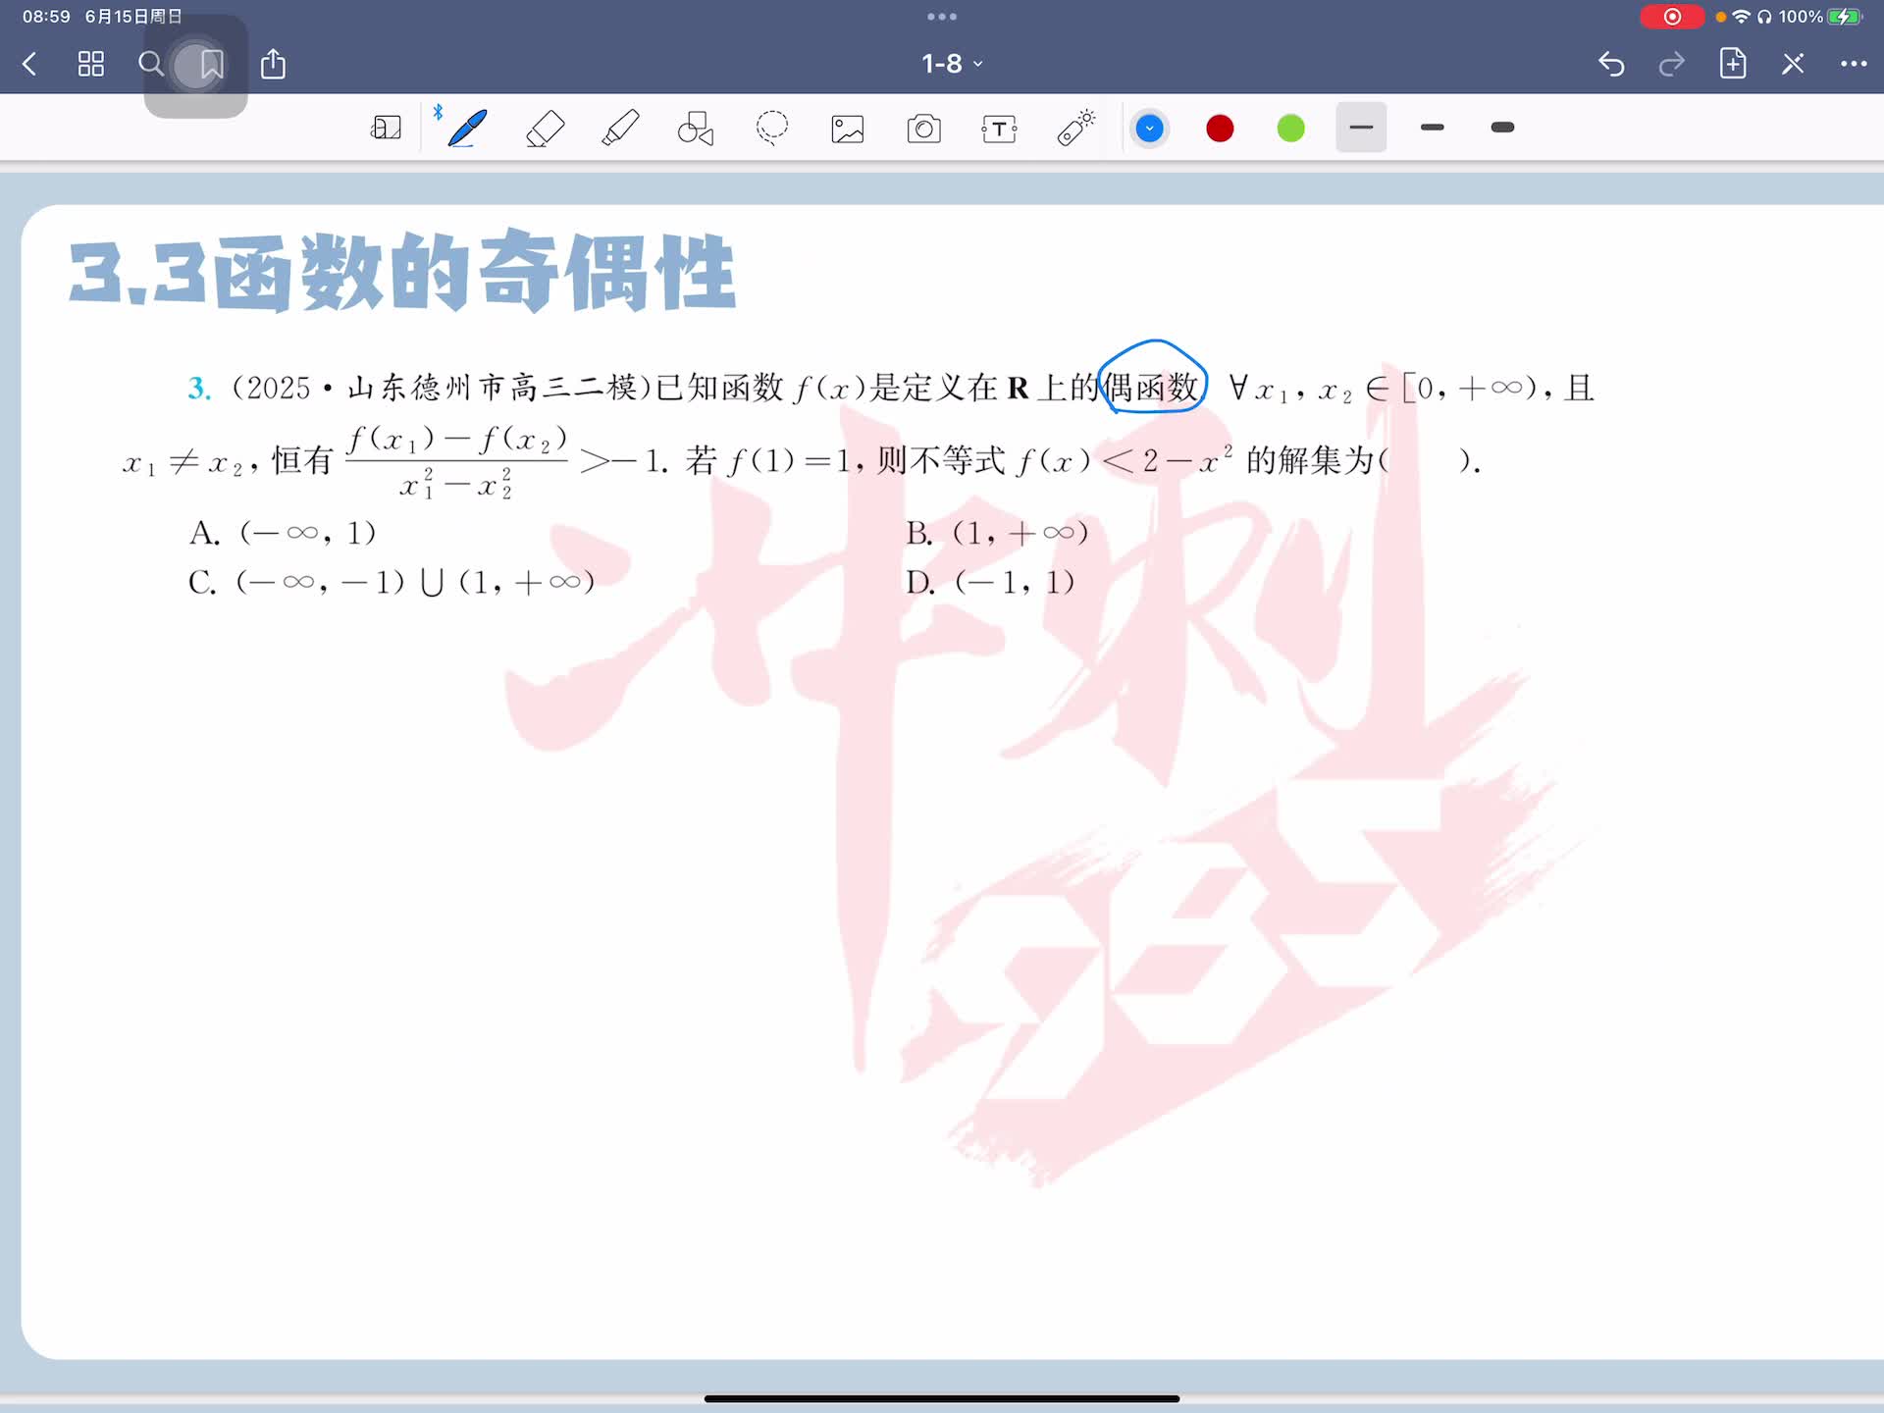1884x1413 pixels.
Task: Open the Camera tool
Action: (923, 129)
